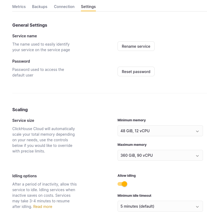Switch to the Connection tab
The height and width of the screenshot is (217, 207).
tap(64, 6)
